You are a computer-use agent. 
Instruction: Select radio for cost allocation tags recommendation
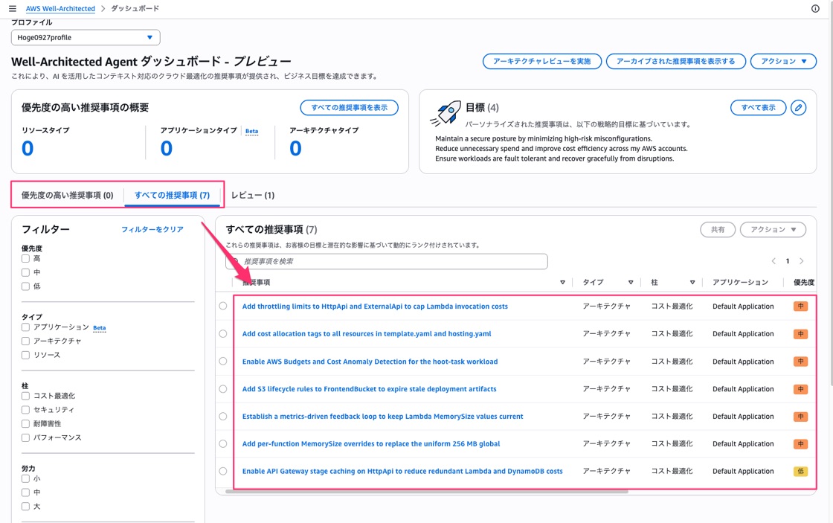pos(223,334)
